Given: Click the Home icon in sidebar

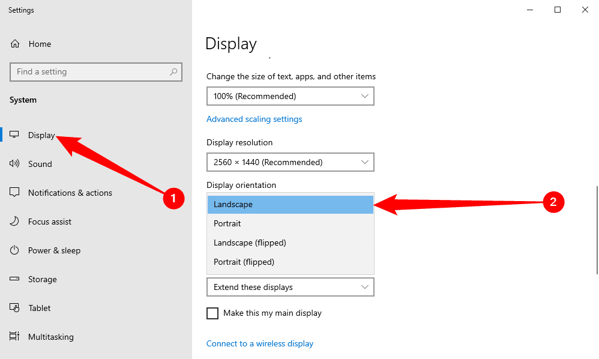Looking at the screenshot, I should coord(16,44).
